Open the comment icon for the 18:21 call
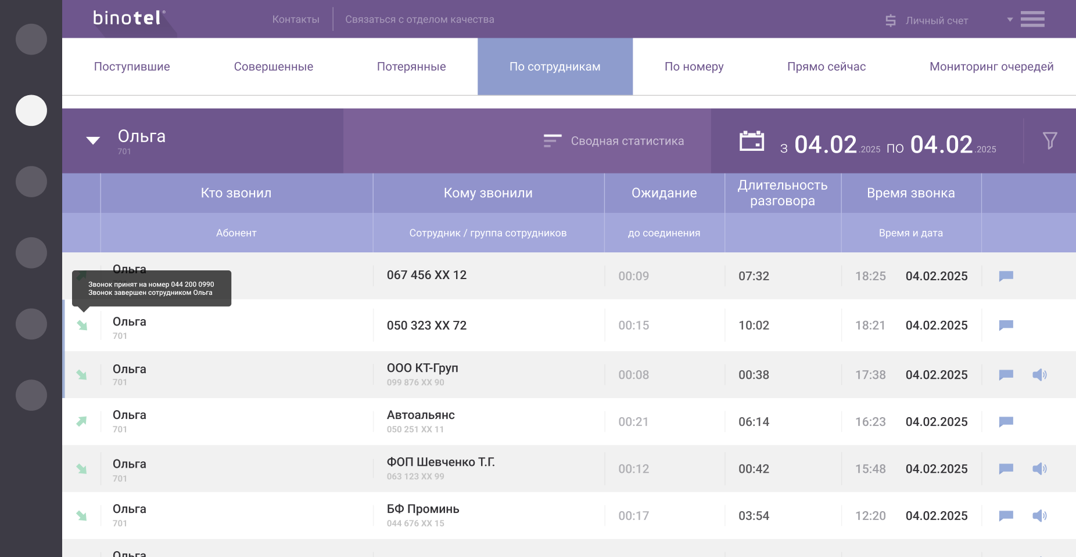Image resolution: width=1076 pixels, height=557 pixels. (1006, 325)
